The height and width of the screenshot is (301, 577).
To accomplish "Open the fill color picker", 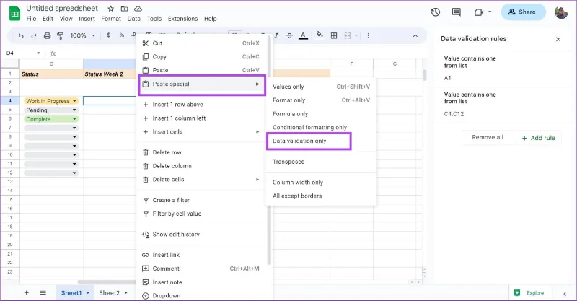I will pos(320,35).
